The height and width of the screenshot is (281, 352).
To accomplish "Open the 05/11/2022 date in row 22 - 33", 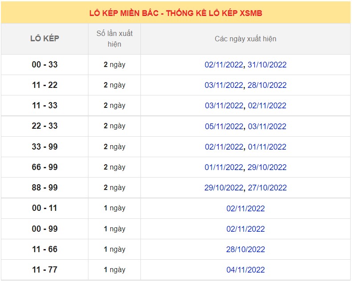I will [x=224, y=127].
